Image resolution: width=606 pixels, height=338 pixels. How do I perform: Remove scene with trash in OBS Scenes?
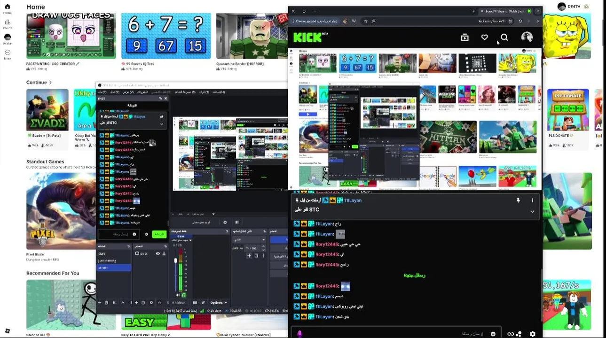[106, 302]
